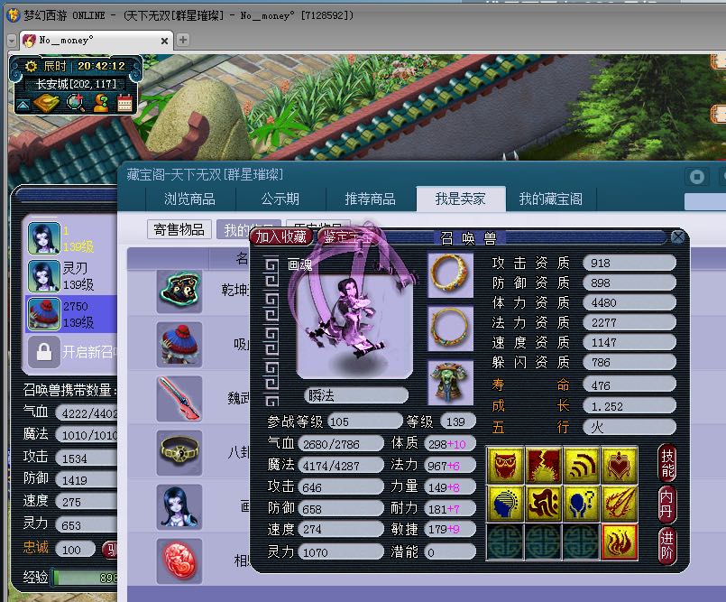Screen dimensions: 726x602
Task: Select the black rune skill icon
Action: click(x=544, y=504)
